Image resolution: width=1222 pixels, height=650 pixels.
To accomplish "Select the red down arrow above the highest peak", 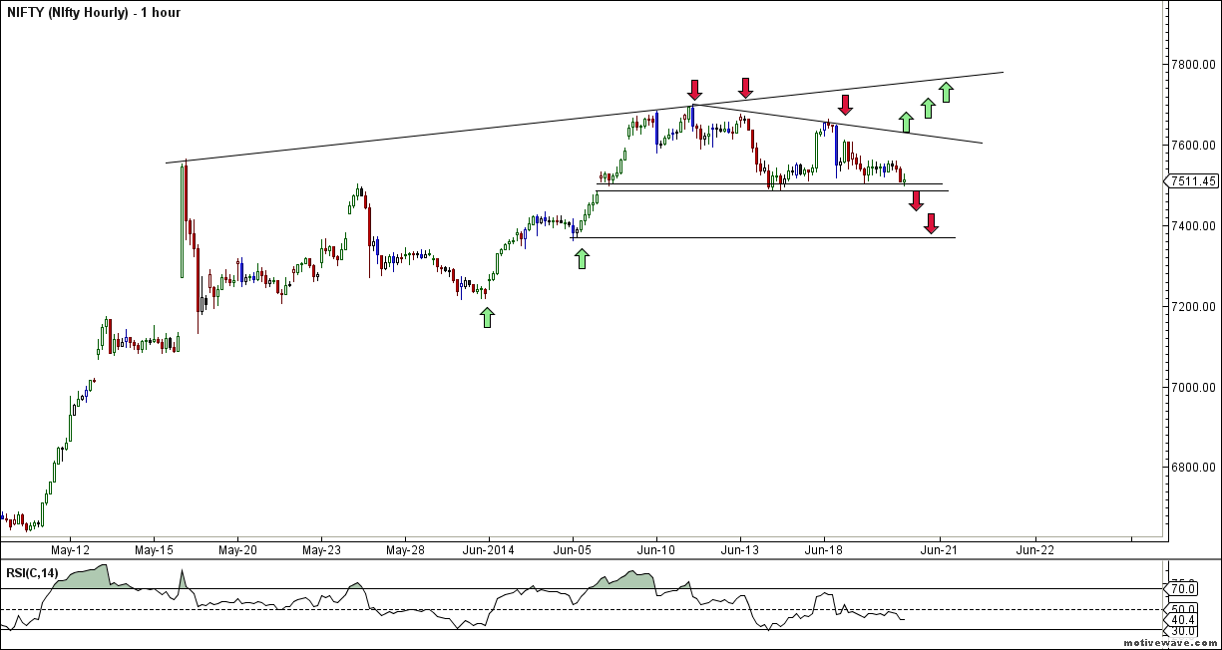I will [x=694, y=90].
